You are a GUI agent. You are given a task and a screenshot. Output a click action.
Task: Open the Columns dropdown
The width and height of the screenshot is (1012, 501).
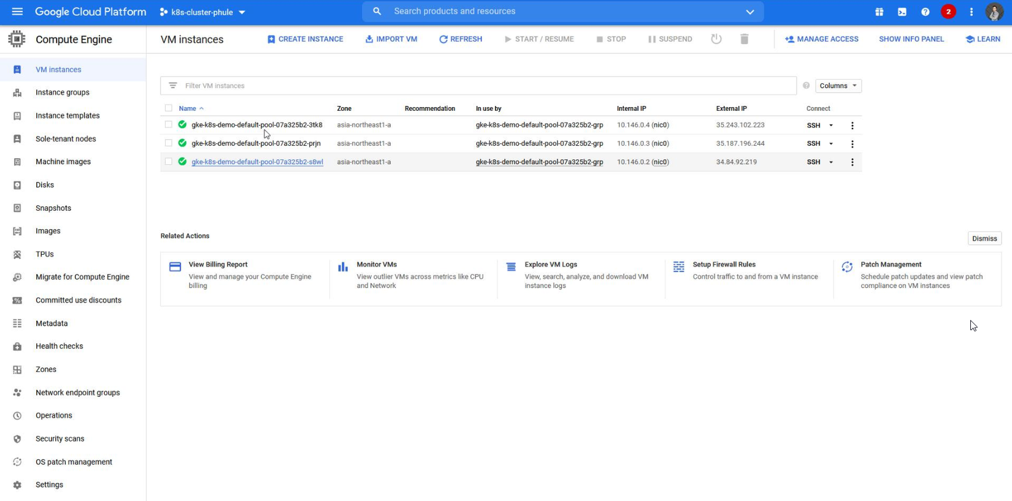pos(838,86)
